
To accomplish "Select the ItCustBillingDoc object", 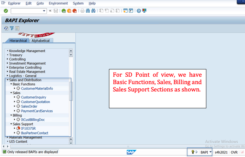I will pos(33,120).
